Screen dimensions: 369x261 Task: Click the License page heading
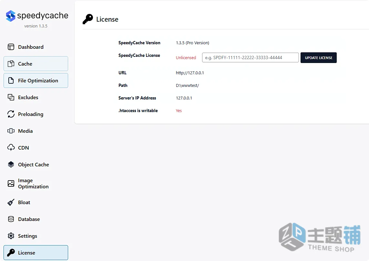[x=107, y=19]
